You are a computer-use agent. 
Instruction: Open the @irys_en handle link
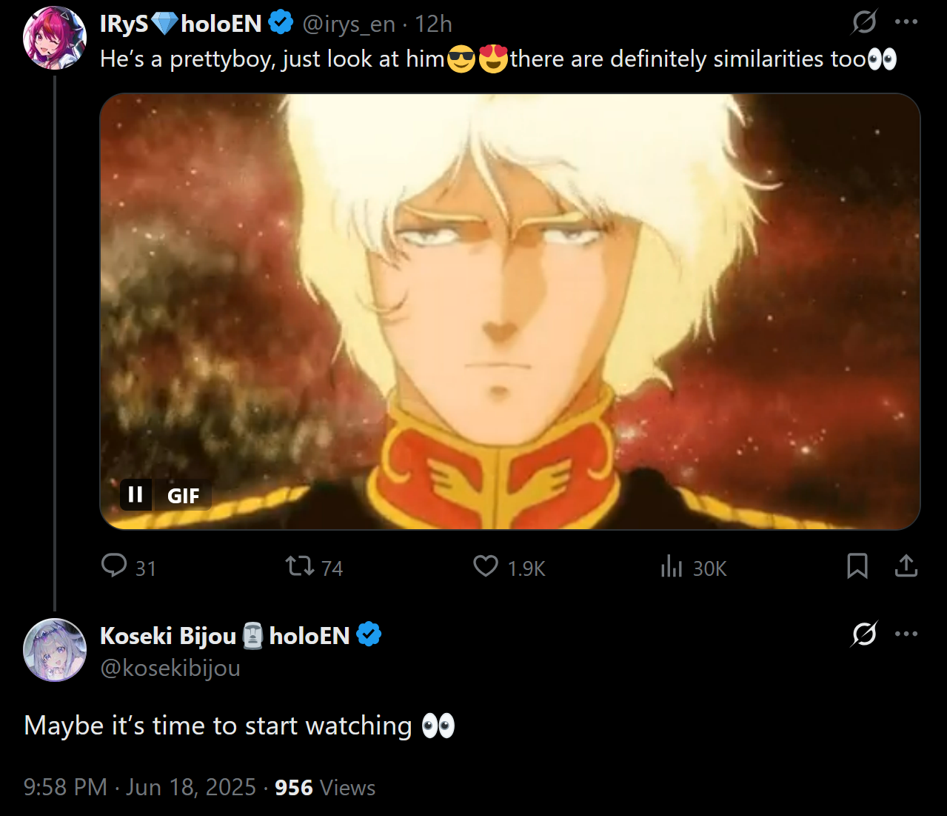click(x=348, y=24)
